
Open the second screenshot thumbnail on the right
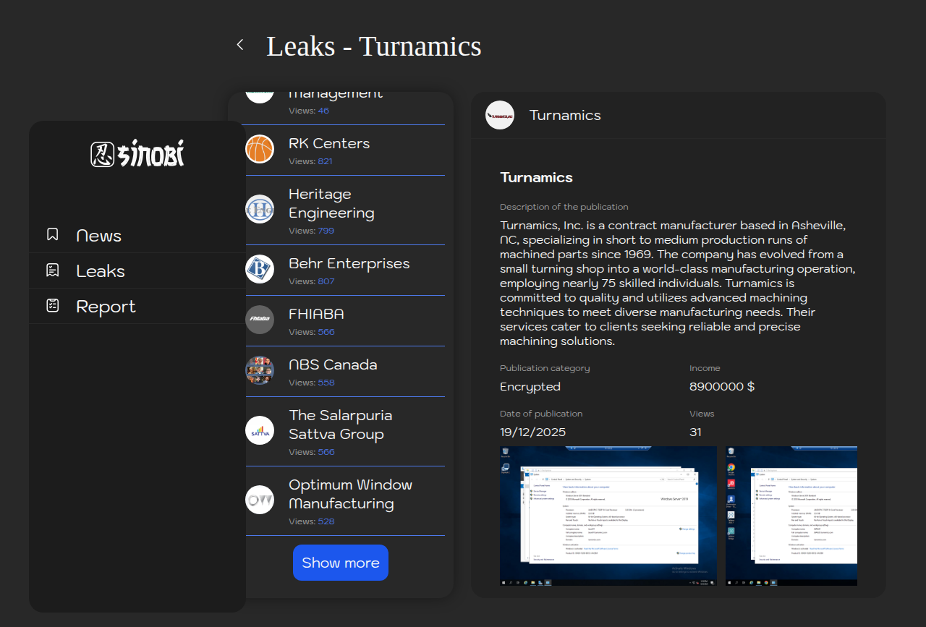791,516
